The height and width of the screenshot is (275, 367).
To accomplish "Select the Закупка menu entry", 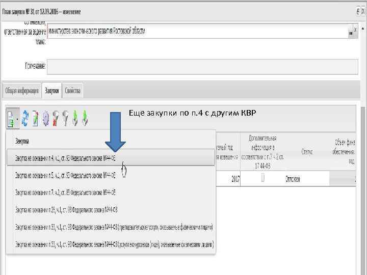I will [x=111, y=141].
